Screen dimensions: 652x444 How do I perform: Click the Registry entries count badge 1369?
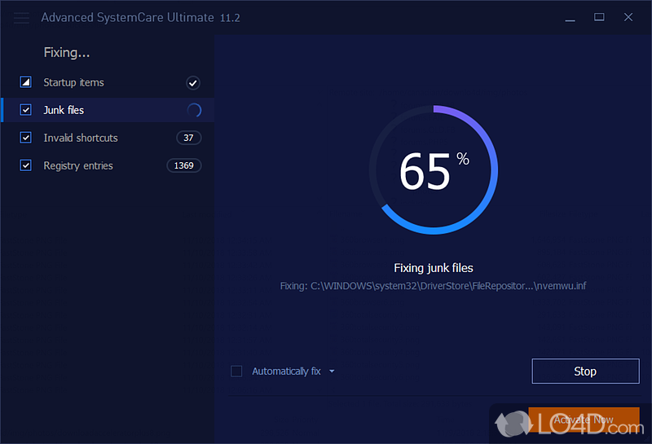point(183,166)
